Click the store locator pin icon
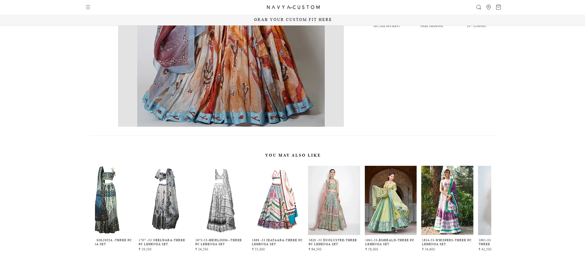Viewport: 585px width, 279px height. click(488, 7)
